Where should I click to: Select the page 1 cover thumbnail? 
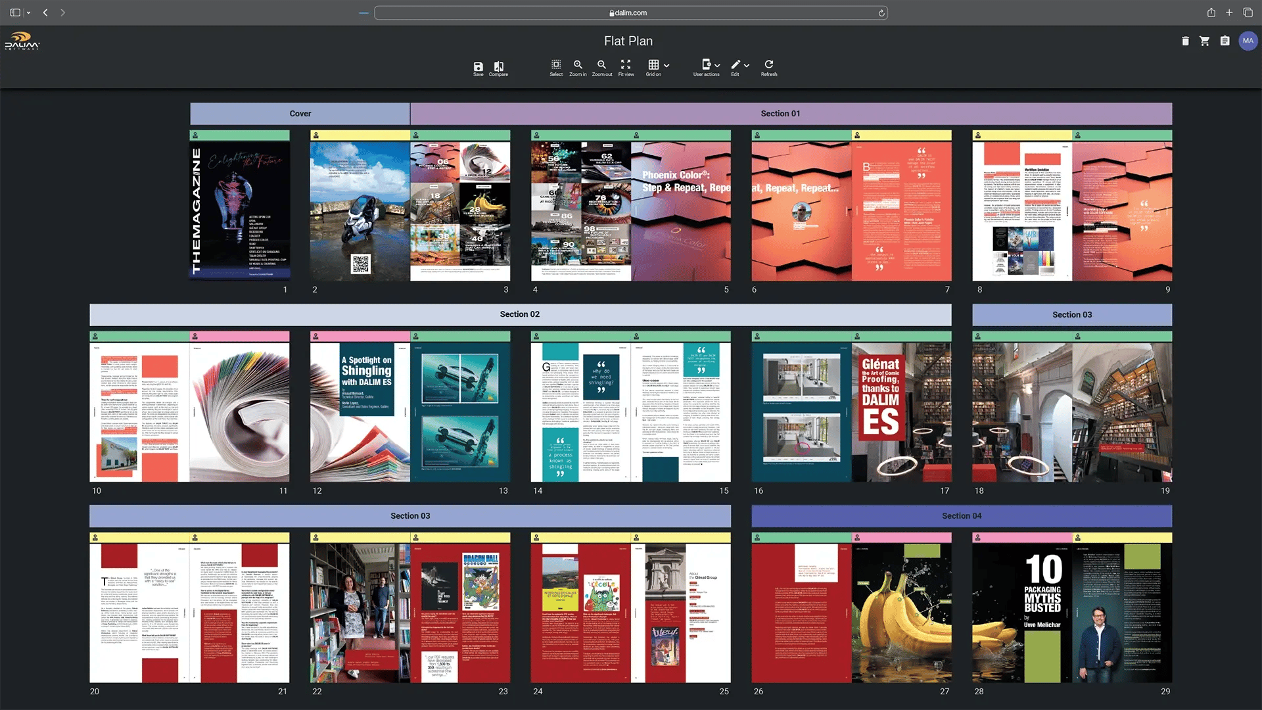tap(239, 212)
